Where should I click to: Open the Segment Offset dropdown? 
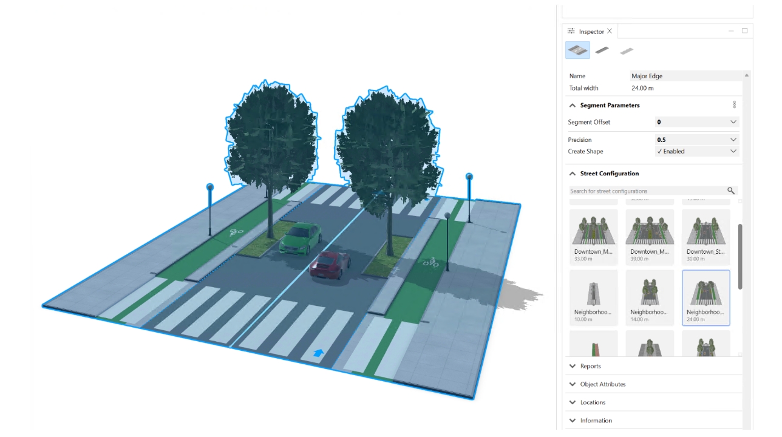(x=697, y=122)
